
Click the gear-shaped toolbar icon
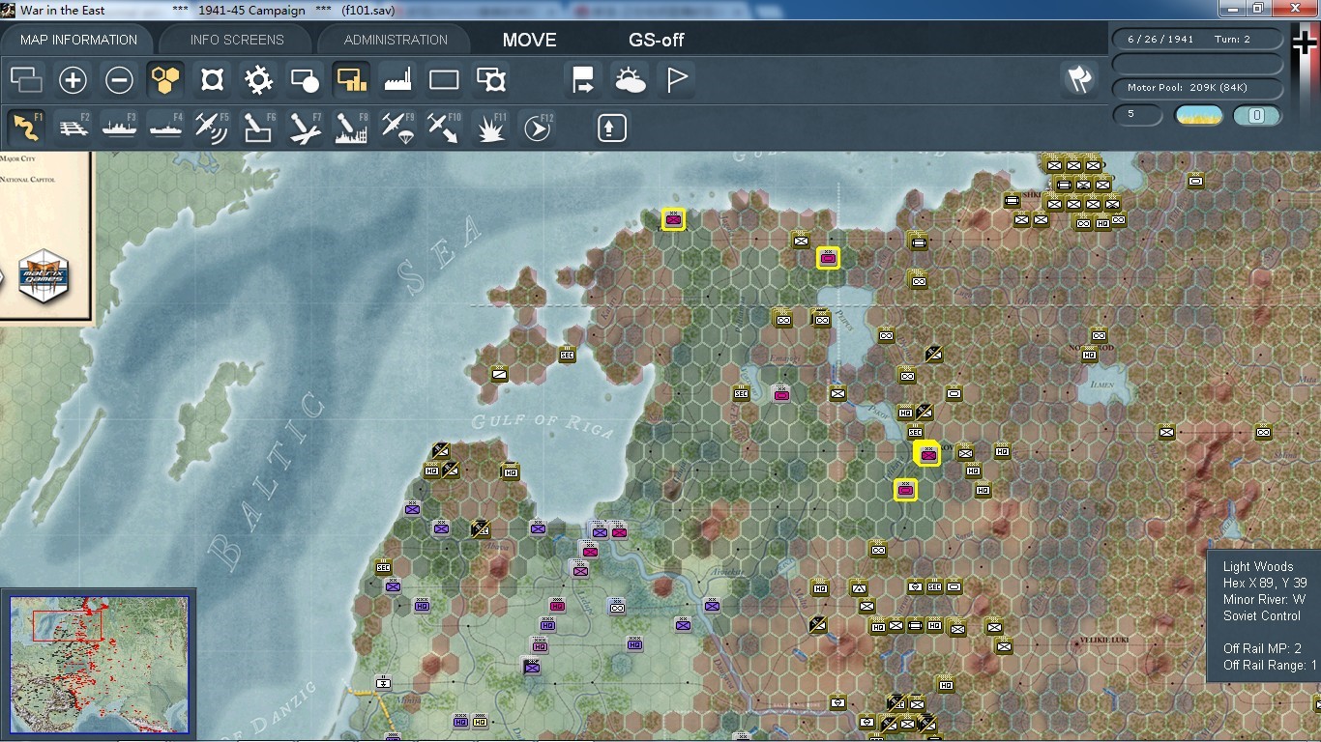click(259, 80)
